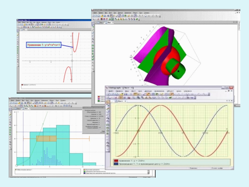Open the first dropdown in the sine window's second toolbar row
Screen dimensions: 249x187
coord(110,98)
